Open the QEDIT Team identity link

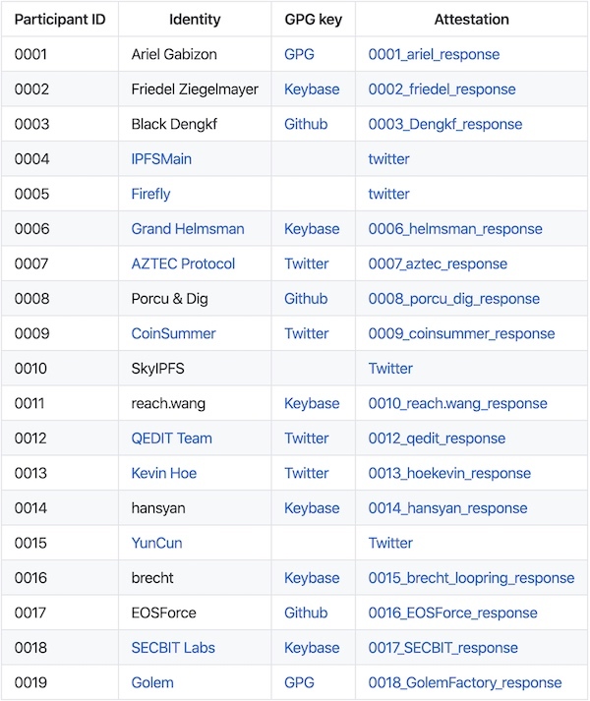[171, 438]
